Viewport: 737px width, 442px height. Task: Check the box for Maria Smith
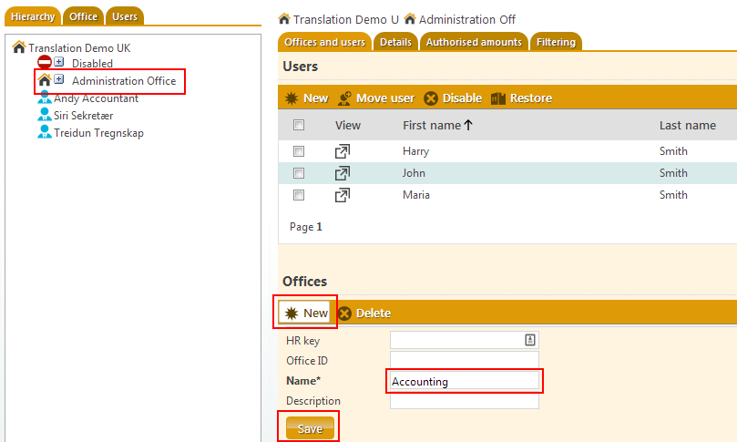click(x=299, y=195)
